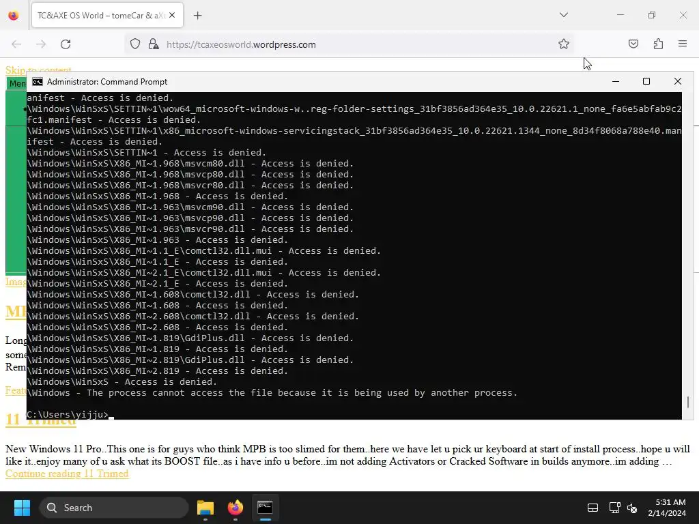Open the Extensions puzzle icon
This screenshot has width=699, height=524.
click(x=658, y=44)
